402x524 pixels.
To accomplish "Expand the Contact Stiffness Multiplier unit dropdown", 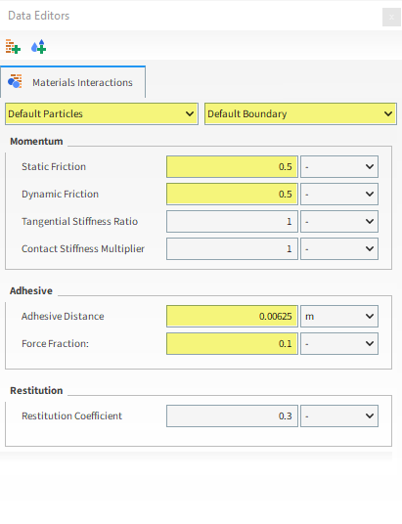I will click(x=339, y=248).
